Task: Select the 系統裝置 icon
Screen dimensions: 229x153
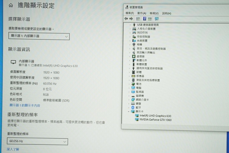Action: coord(134,40)
